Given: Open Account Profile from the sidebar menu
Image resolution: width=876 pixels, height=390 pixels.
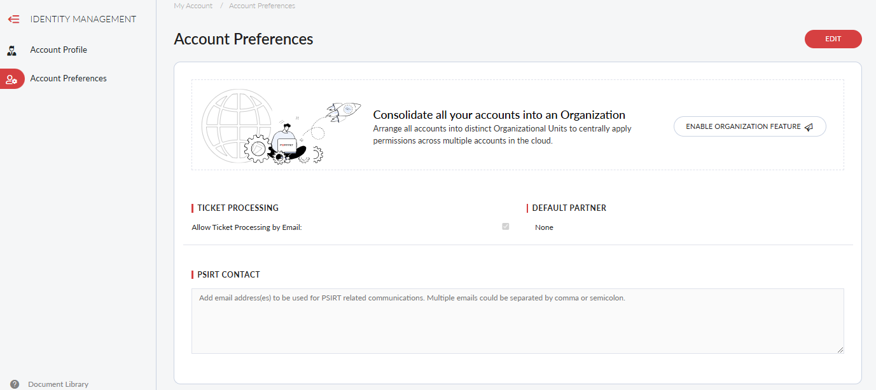Looking at the screenshot, I should coord(59,50).
